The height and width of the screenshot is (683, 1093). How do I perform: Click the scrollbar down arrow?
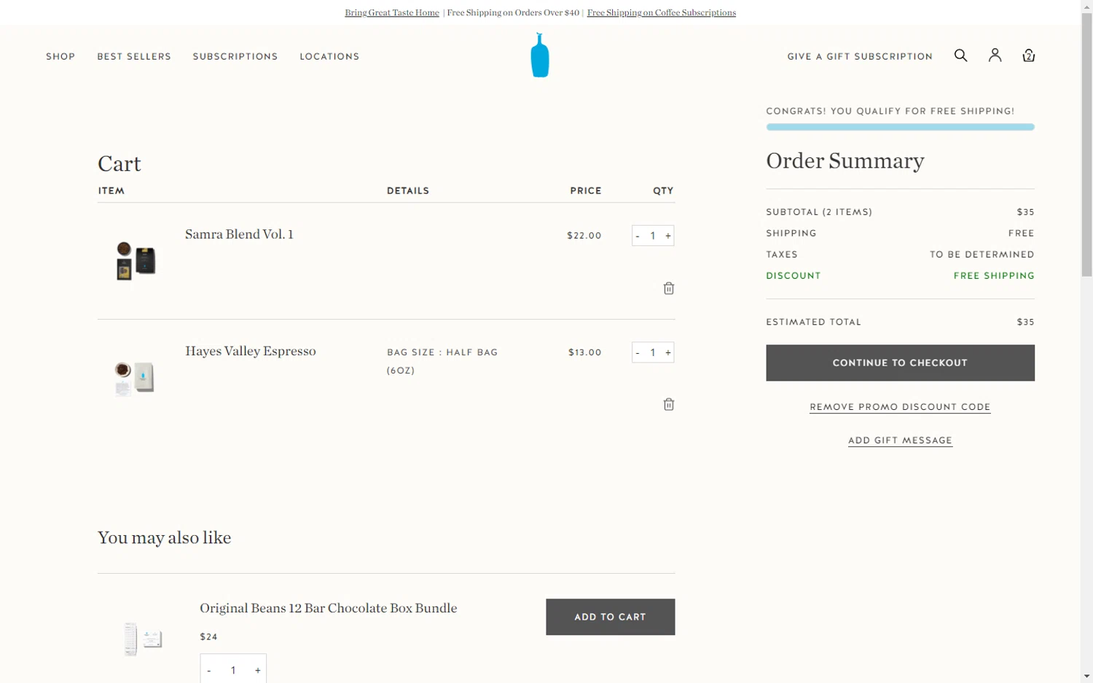[x=1086, y=676]
